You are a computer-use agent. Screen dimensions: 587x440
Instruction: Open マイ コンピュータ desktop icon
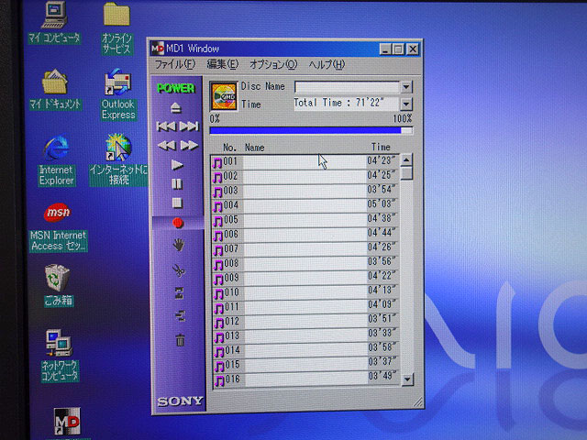54,23
